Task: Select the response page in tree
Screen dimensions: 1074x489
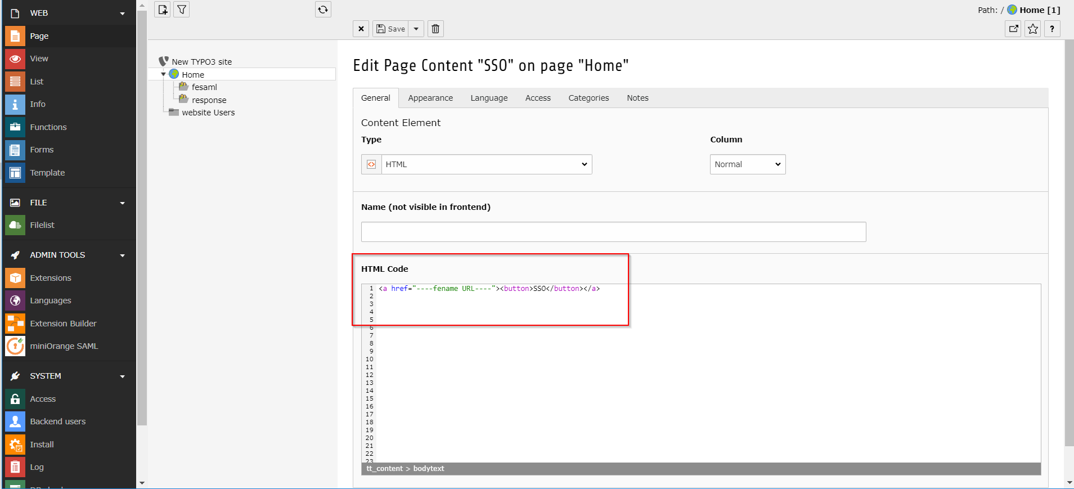Action: (x=209, y=100)
